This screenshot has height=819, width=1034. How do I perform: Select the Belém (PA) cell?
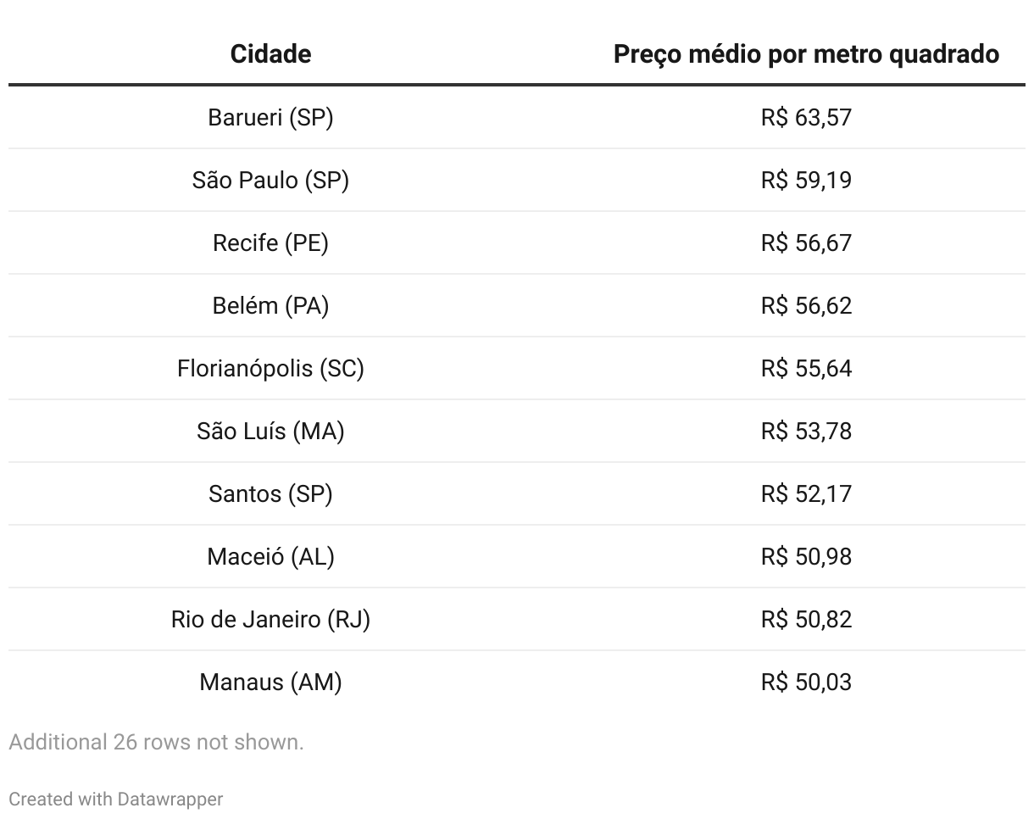270,305
